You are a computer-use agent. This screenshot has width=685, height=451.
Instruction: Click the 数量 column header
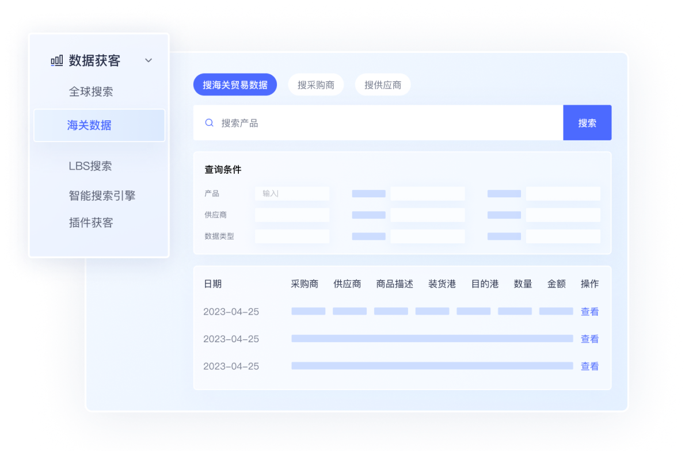(523, 284)
